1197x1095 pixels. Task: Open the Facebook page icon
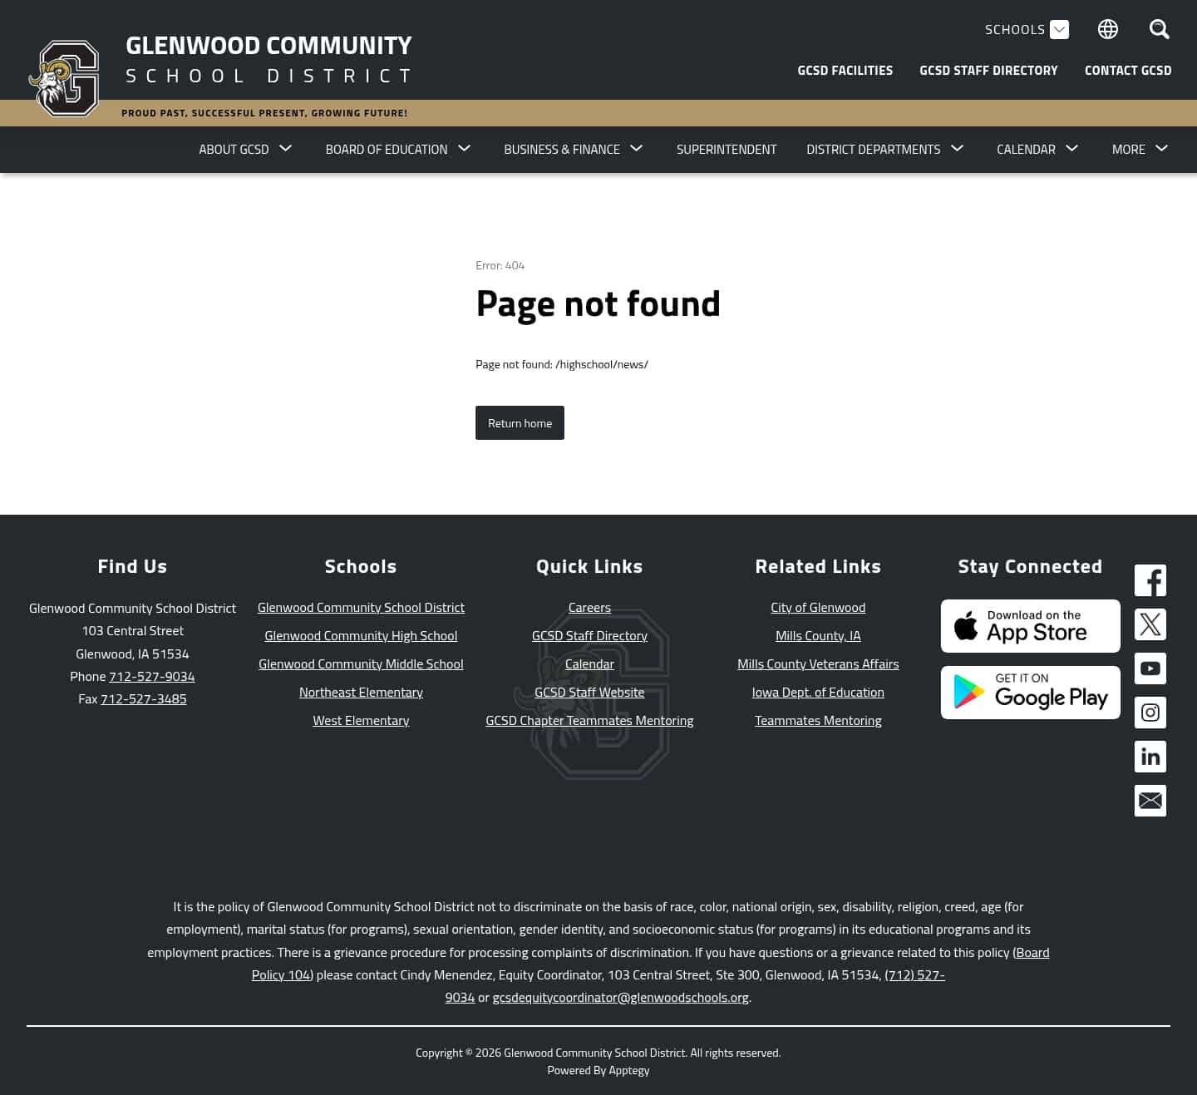click(1150, 580)
